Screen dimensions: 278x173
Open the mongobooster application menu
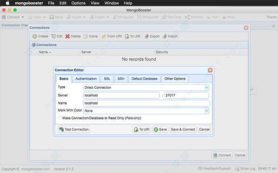(x=29, y=3)
